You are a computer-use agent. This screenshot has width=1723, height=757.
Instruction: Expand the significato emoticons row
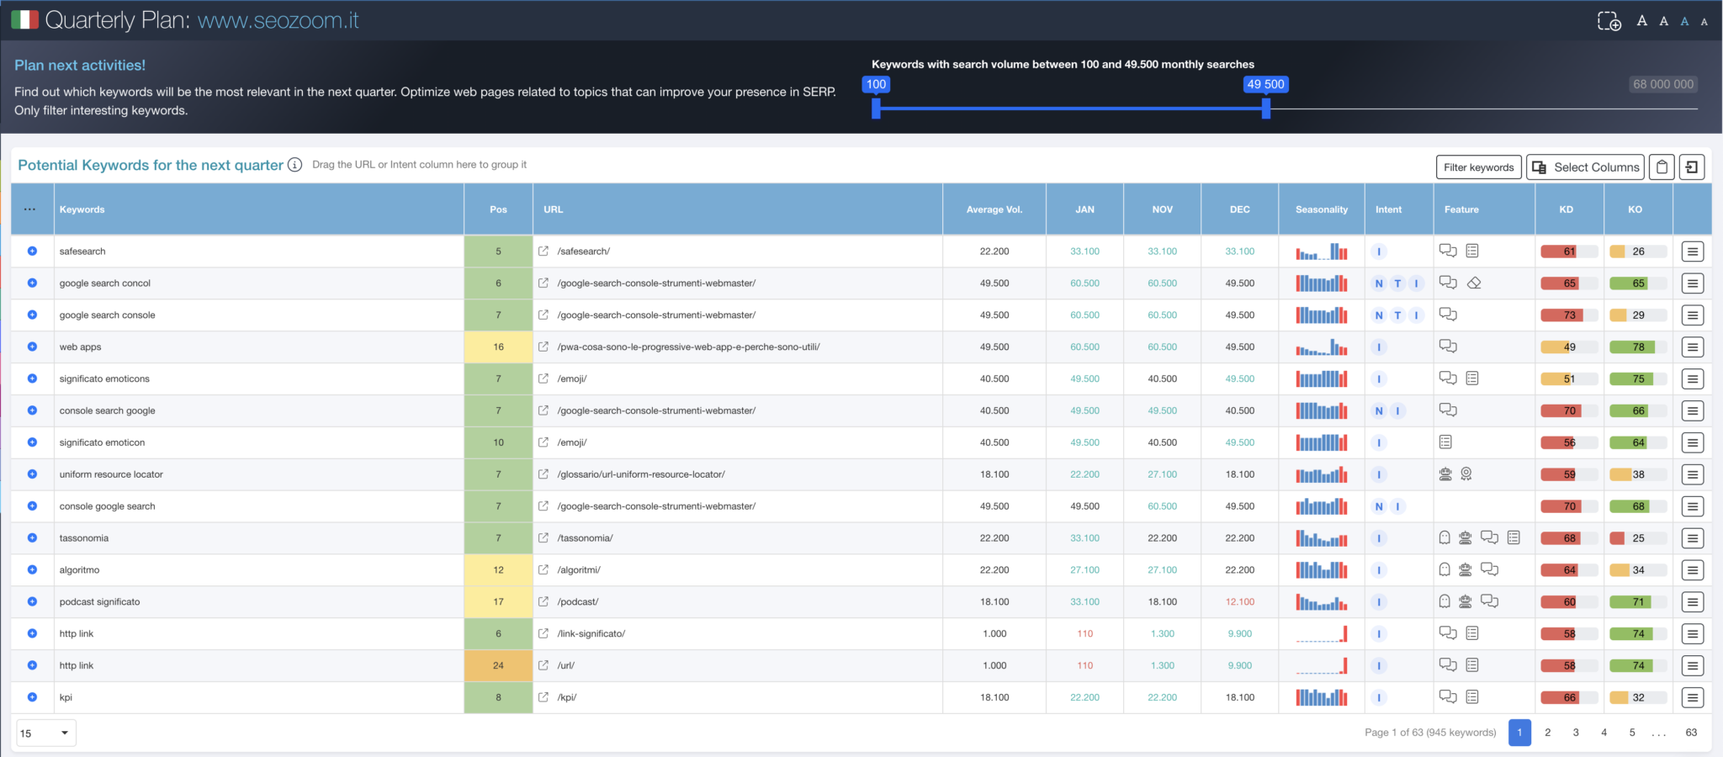click(x=32, y=378)
